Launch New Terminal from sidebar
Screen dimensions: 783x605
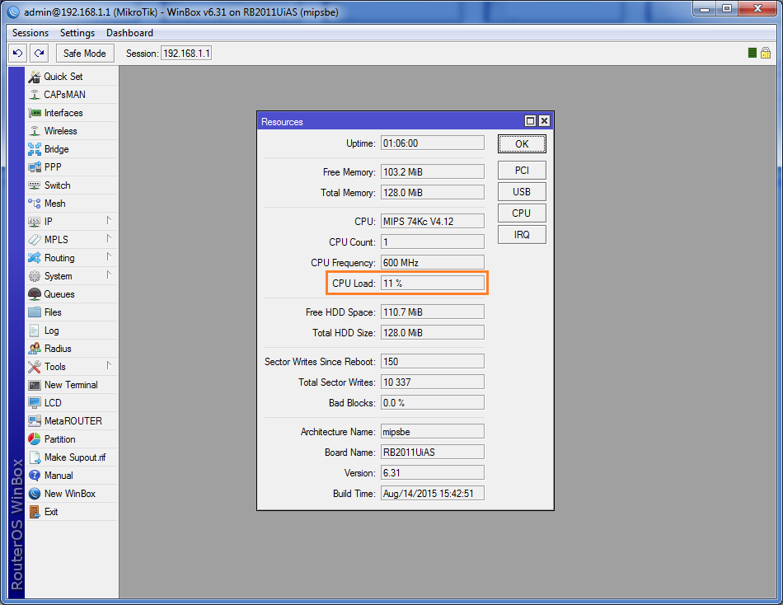[x=72, y=385]
